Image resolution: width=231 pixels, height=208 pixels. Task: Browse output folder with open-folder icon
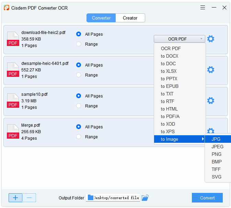(x=145, y=198)
